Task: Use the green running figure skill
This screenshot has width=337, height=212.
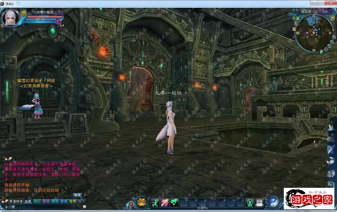Action: [155, 202]
